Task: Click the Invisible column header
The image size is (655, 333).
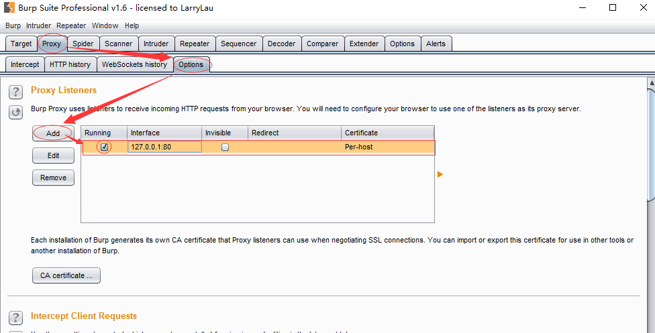Action: pos(225,133)
